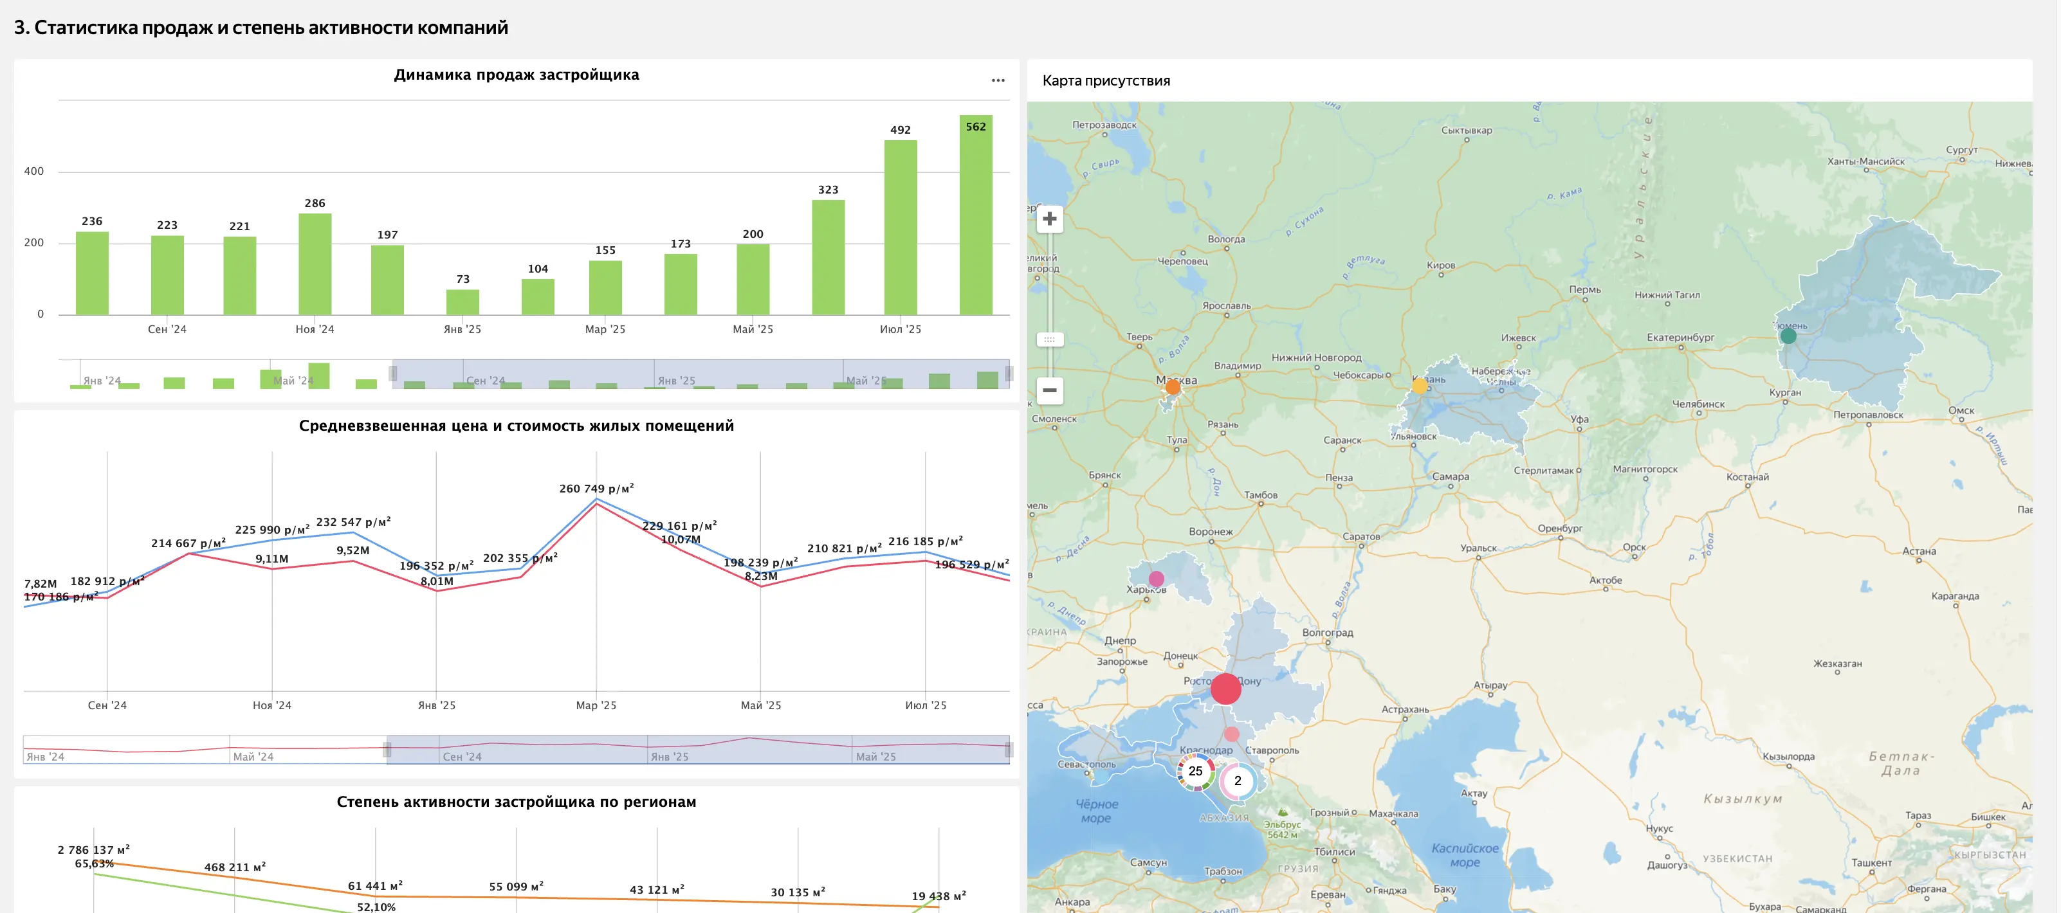Click the bar labeled 73 for Янв '25
Image resolution: width=2061 pixels, height=913 pixels.
click(x=463, y=302)
